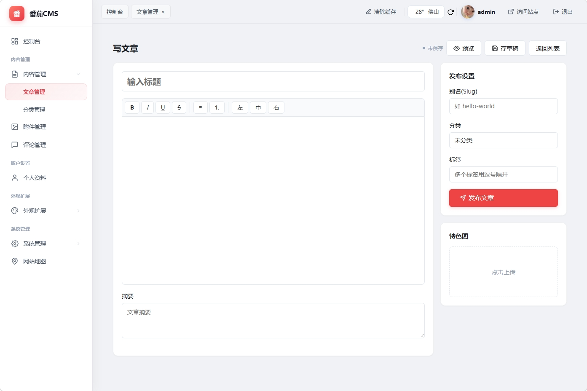The image size is (587, 391).
Task: Switch to the 控制台 tab
Action: pos(115,12)
